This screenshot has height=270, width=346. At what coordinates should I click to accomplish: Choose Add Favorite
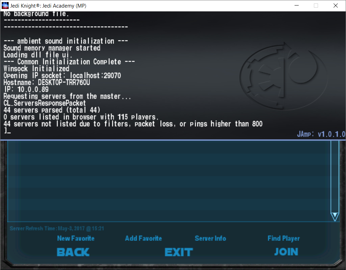143,238
